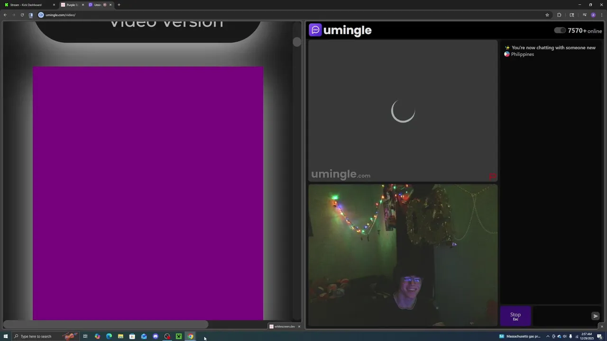Close the Umingle tab
This screenshot has width=607, height=341.
110,5
